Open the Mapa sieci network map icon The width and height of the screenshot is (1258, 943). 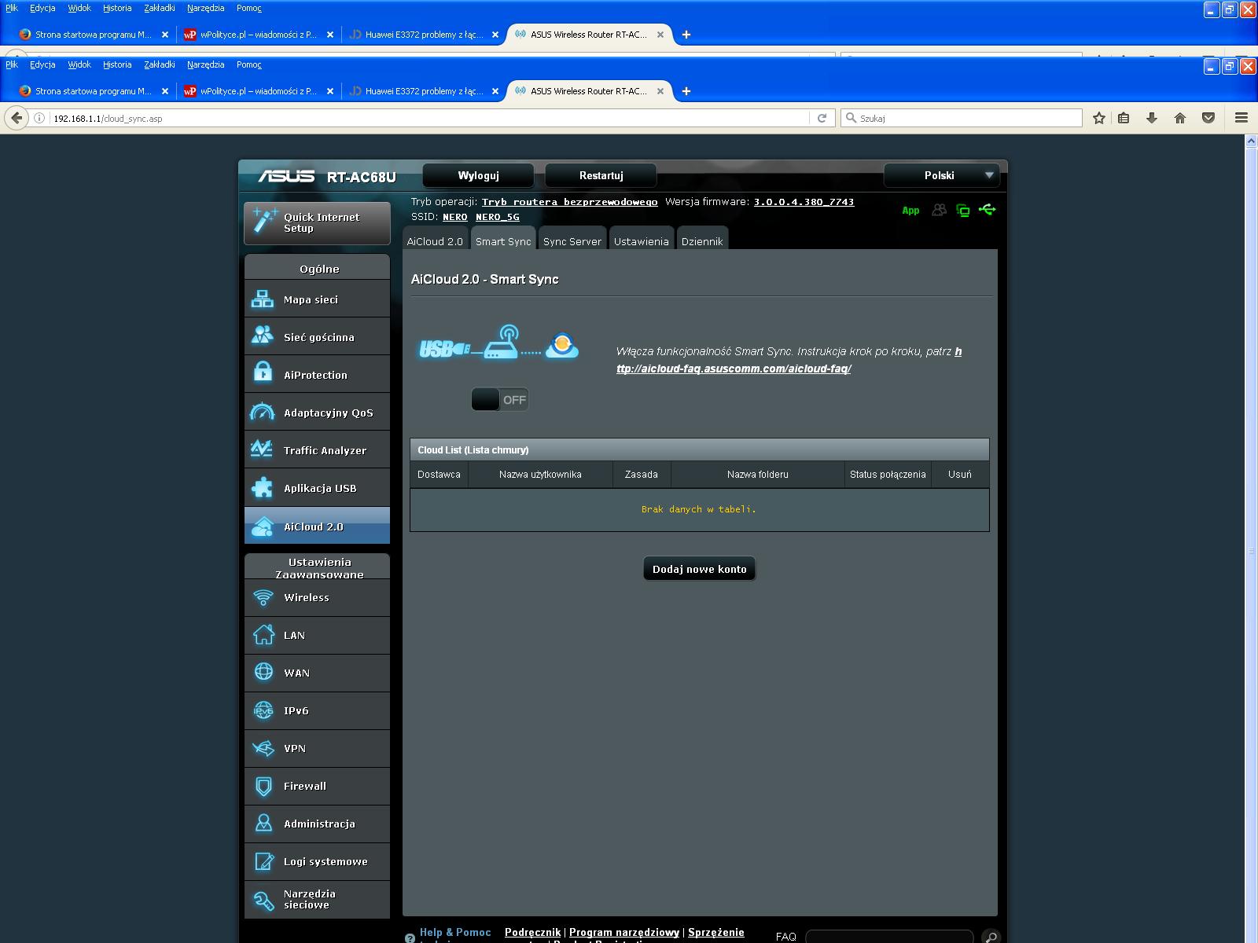coord(263,299)
